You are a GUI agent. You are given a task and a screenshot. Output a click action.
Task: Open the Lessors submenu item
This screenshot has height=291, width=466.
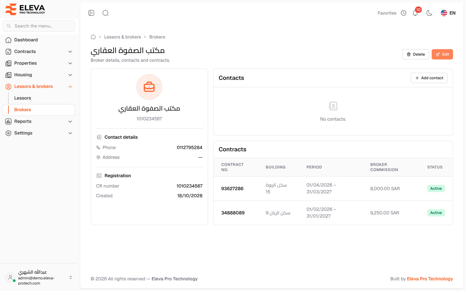click(39, 98)
